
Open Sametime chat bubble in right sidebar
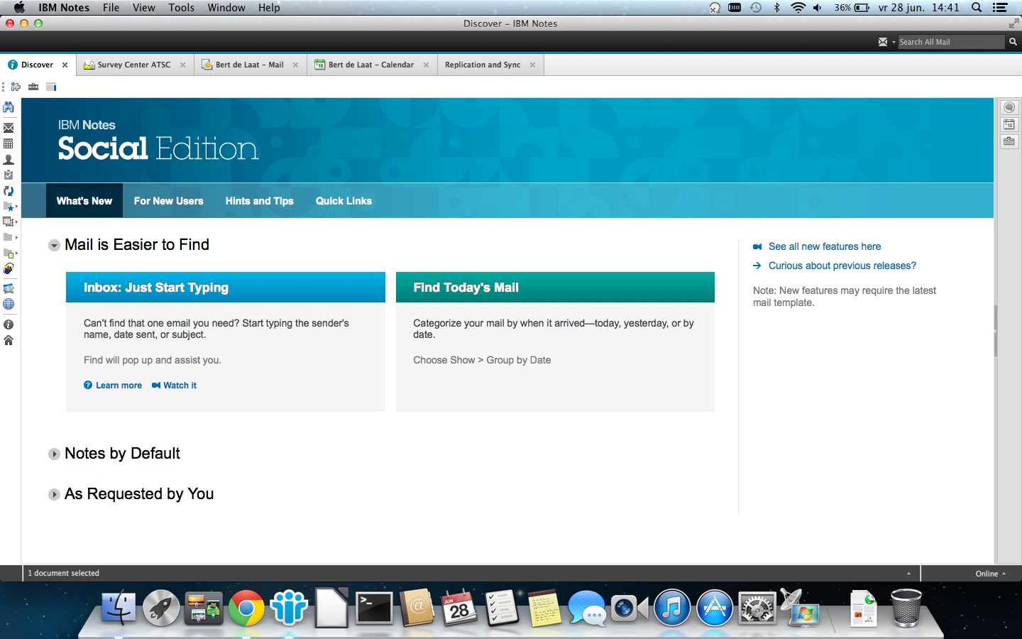[x=1009, y=108]
